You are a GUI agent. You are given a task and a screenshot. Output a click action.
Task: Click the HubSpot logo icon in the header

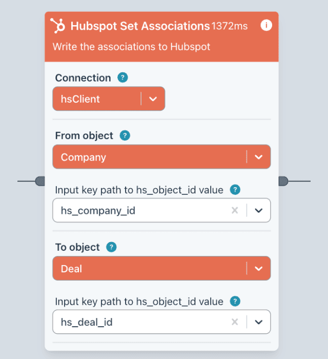[58, 26]
